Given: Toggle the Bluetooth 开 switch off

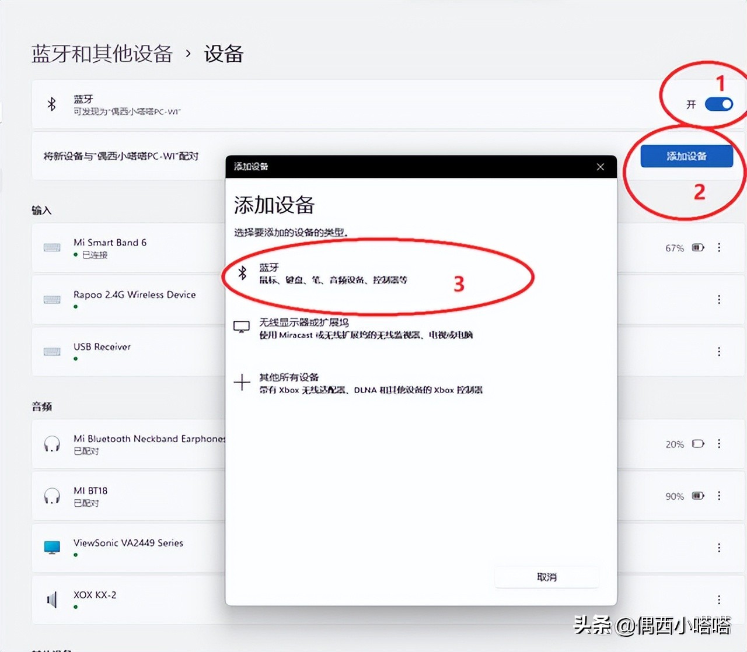Looking at the screenshot, I should (719, 104).
